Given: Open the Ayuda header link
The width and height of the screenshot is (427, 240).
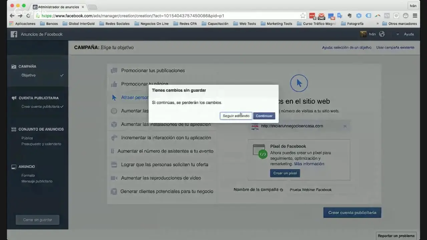Looking at the screenshot, I should pyautogui.click(x=409, y=34).
